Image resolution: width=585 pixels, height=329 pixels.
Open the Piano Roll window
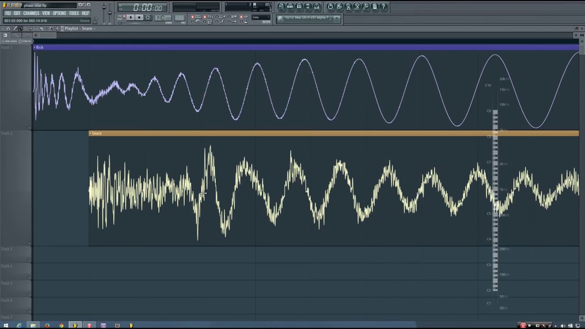[298, 6]
